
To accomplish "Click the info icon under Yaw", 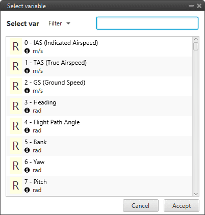I will point(27,170).
